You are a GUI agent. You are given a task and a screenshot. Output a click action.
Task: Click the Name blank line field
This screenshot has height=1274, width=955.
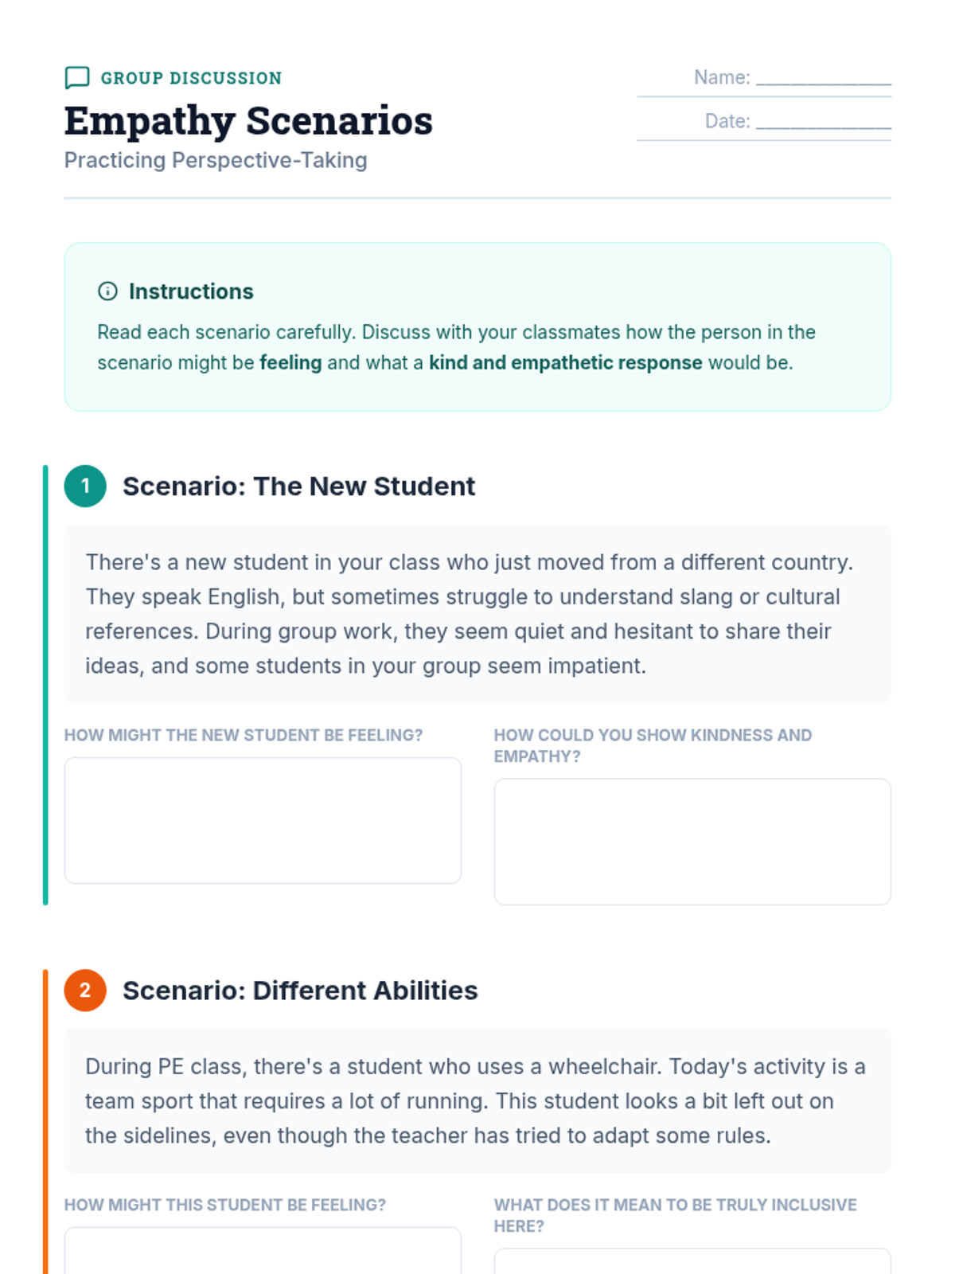(823, 78)
